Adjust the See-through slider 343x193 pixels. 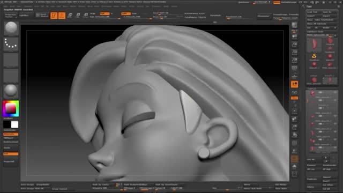point(262,2)
